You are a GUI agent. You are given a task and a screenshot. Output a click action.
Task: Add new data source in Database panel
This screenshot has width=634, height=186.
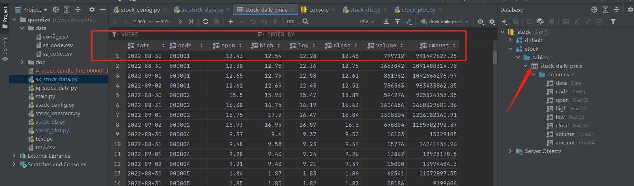coord(504,21)
